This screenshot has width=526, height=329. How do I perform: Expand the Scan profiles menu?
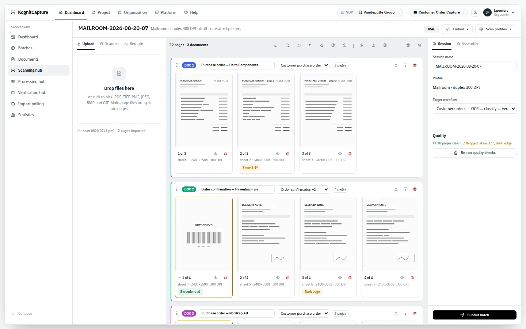pos(495,29)
